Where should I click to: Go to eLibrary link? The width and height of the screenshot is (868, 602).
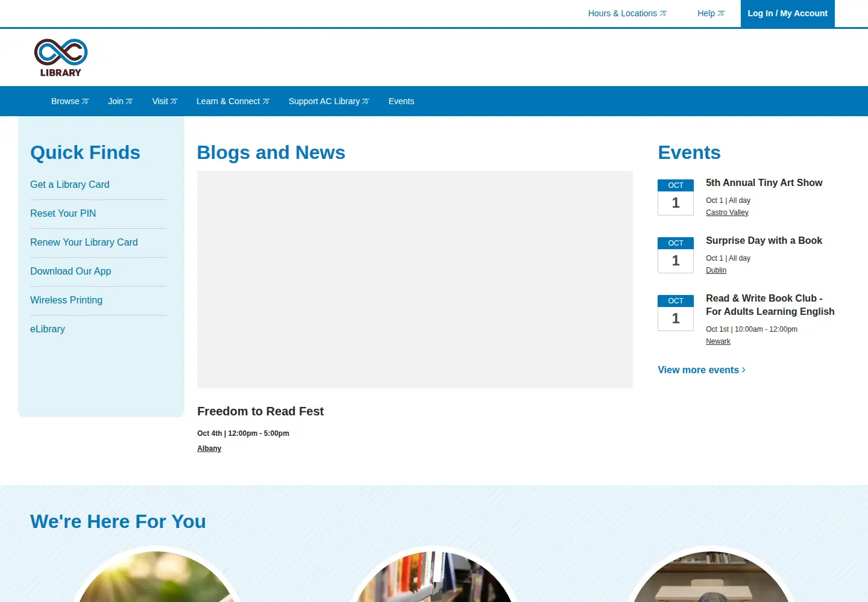(x=48, y=329)
